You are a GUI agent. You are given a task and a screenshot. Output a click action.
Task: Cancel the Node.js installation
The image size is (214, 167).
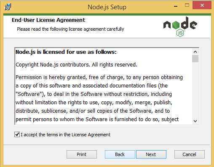190,154
